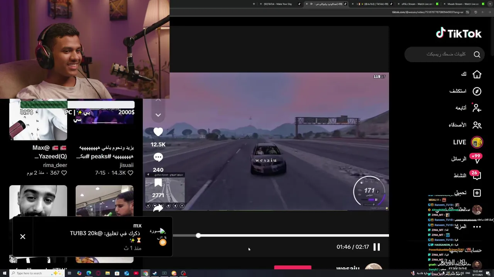Open Activity inbox with 26 badge
The image size is (494, 277).
tap(467, 175)
